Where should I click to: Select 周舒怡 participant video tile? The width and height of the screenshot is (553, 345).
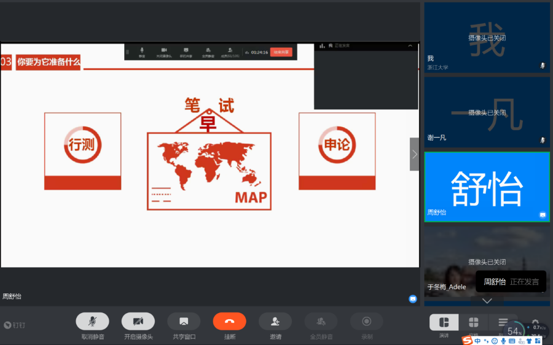(x=487, y=187)
